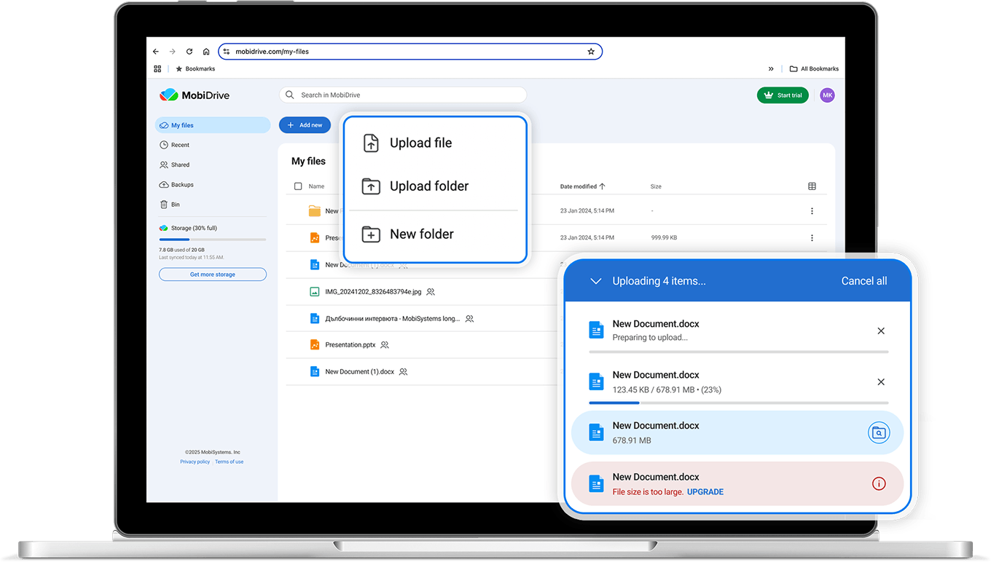Focus the Search in MobiDrive field

(x=403, y=95)
